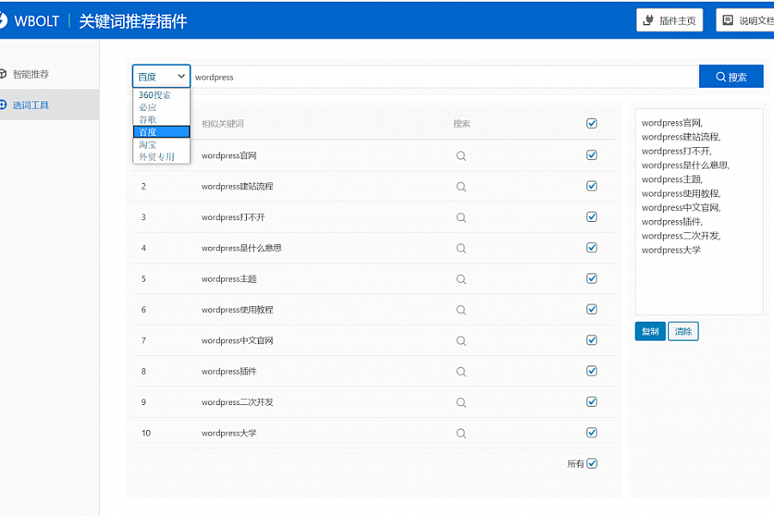Click the cube icon beside 智能推荐

(3, 74)
